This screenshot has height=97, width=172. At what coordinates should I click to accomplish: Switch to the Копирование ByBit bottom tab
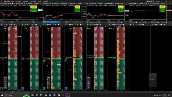(x=43, y=92)
